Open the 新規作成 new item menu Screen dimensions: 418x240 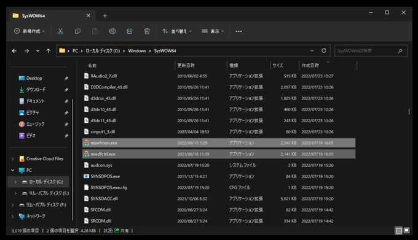(30, 31)
